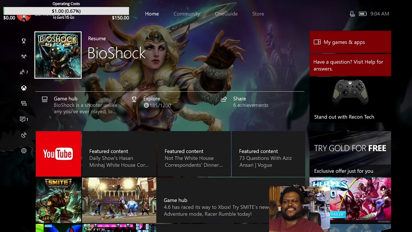Open the Friends icon showing 7 online
Screen dimensions: 412x232
[24, 72]
